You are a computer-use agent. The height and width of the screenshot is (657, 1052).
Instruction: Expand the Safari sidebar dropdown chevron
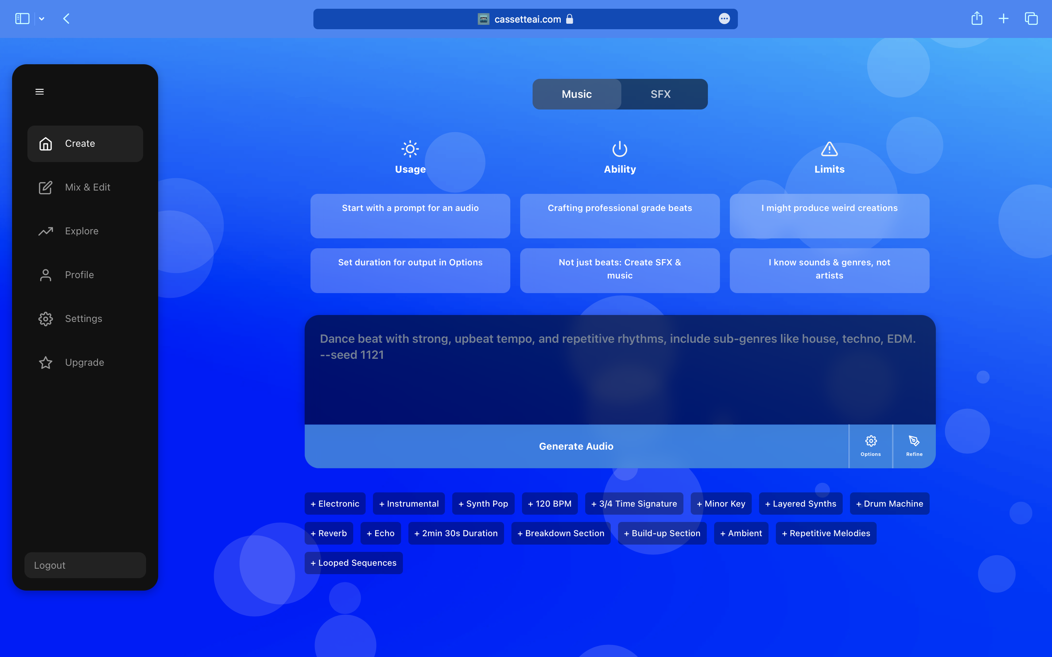pos(42,19)
